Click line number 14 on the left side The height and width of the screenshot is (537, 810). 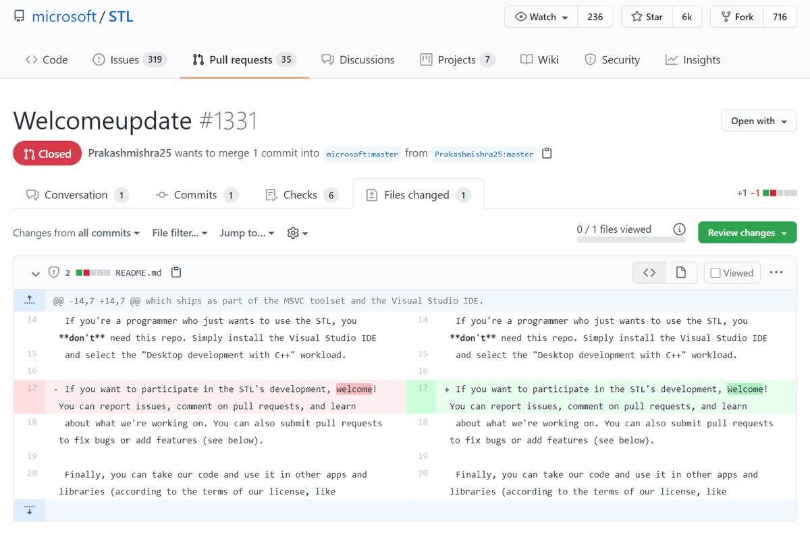[32, 320]
